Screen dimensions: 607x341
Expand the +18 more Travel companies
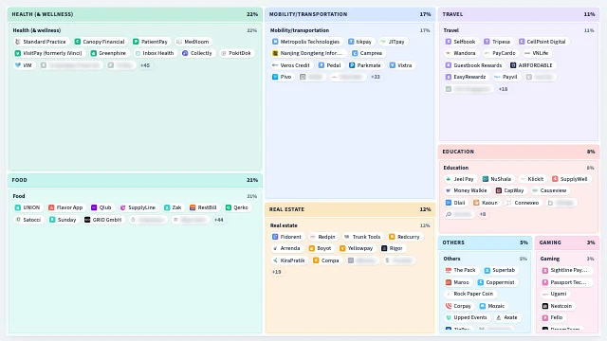point(503,89)
